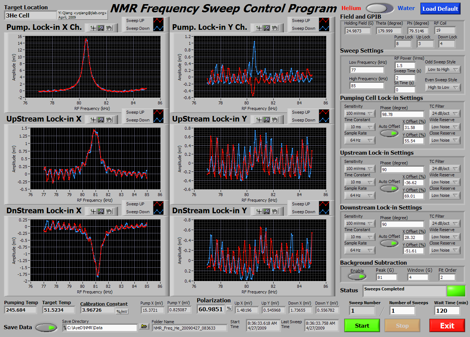Toggle Background Subtraction Enable switch

(x=357, y=277)
